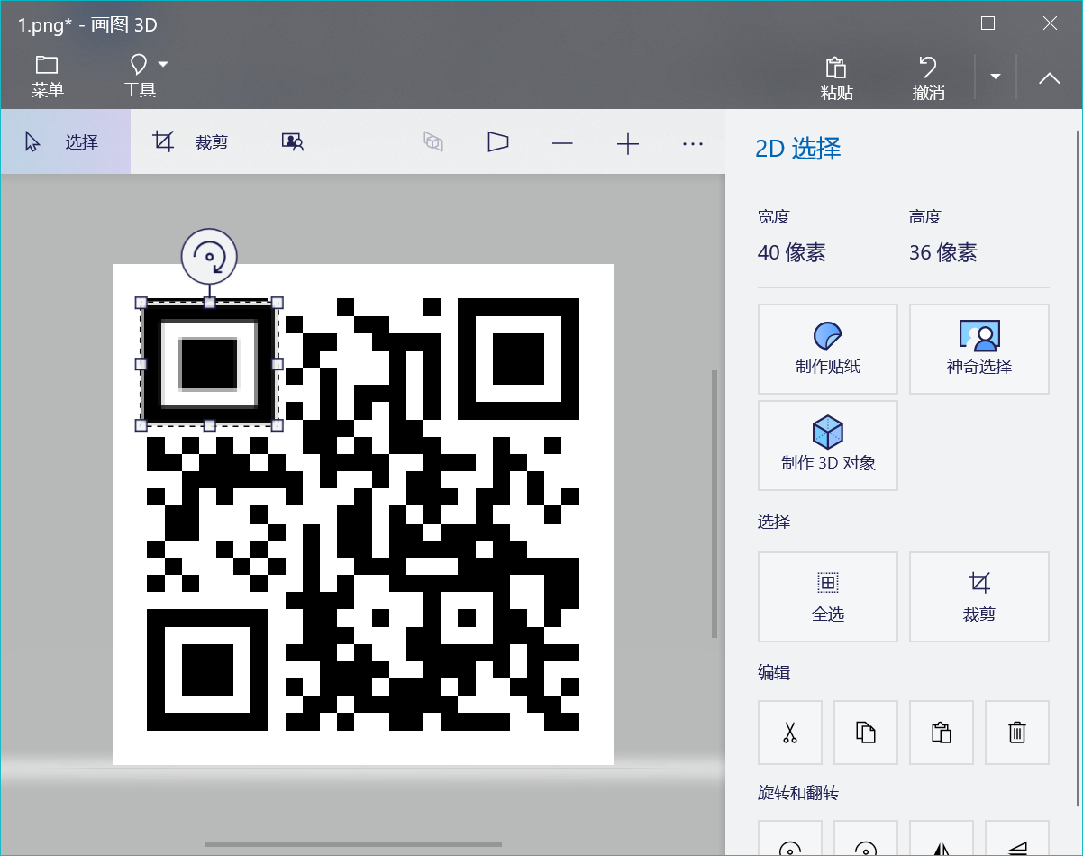1083x856 pixels.
Task: Click 神奇选择 magic select button
Action: (x=979, y=349)
